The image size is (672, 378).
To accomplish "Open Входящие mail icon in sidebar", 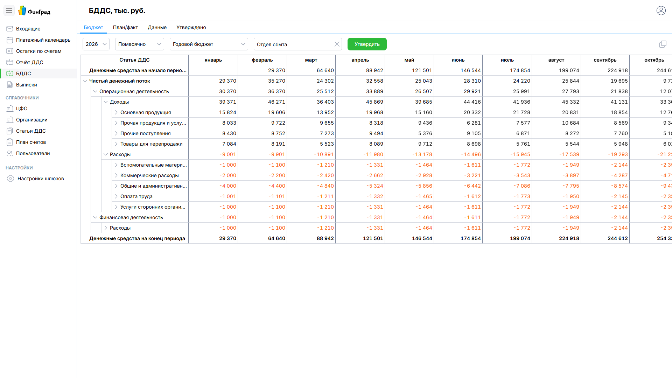I will coord(10,29).
